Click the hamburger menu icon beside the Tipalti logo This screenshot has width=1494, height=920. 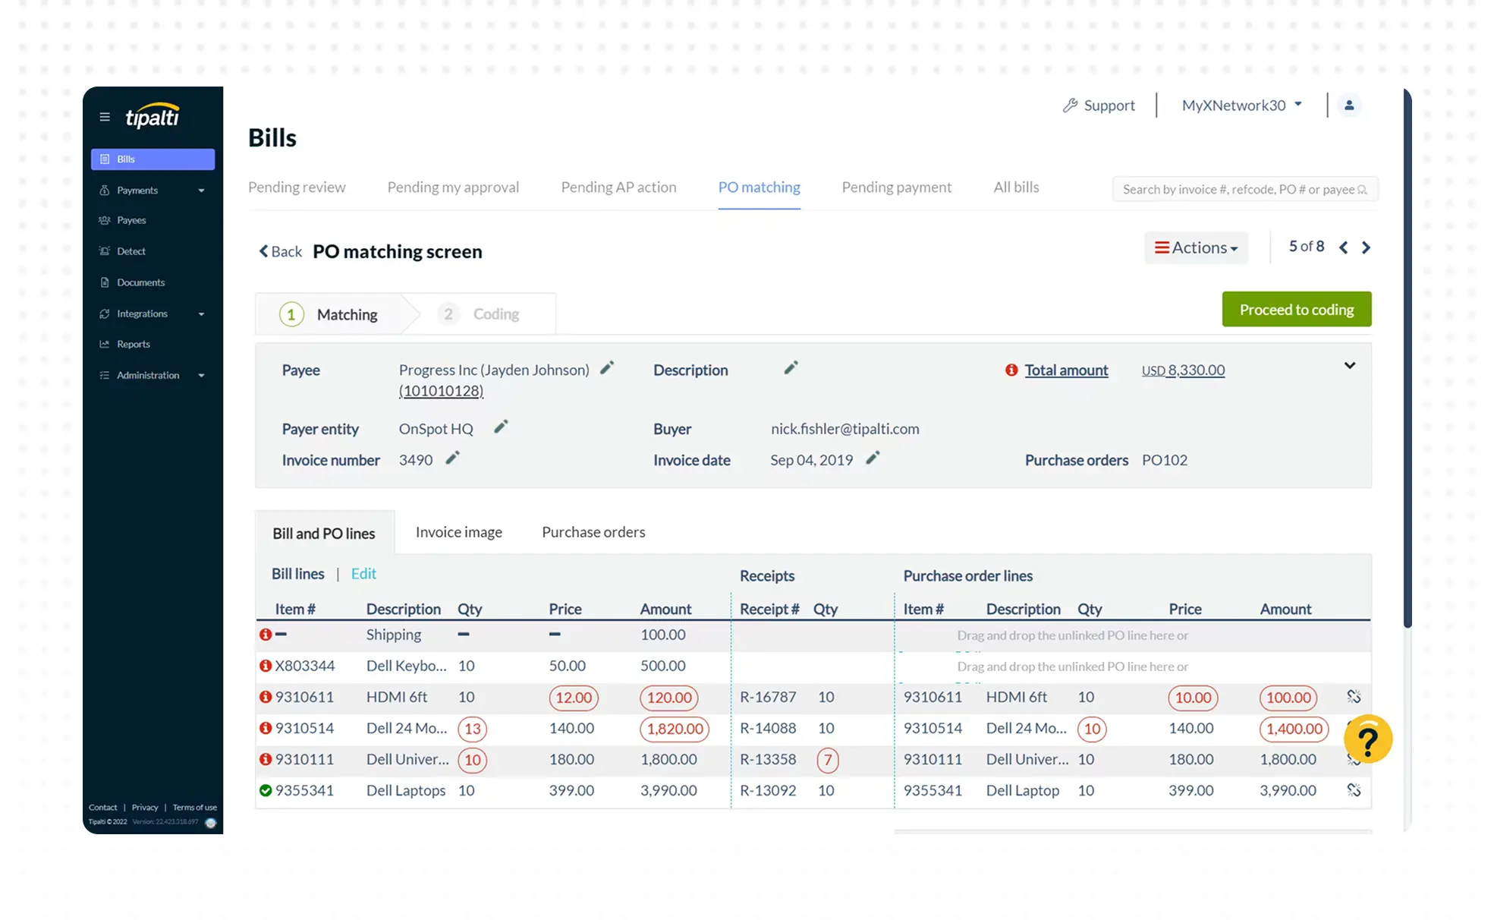[105, 117]
